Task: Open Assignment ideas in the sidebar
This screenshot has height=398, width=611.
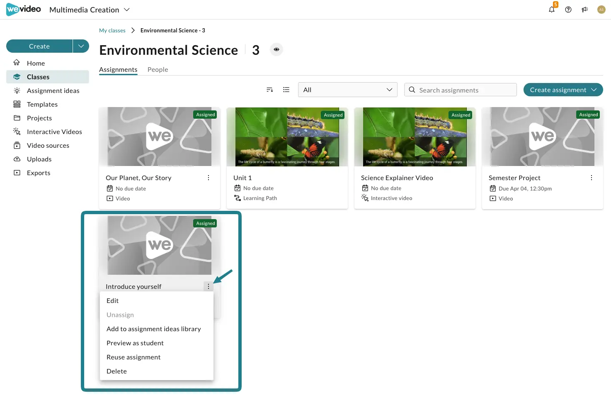Action: (x=48, y=90)
